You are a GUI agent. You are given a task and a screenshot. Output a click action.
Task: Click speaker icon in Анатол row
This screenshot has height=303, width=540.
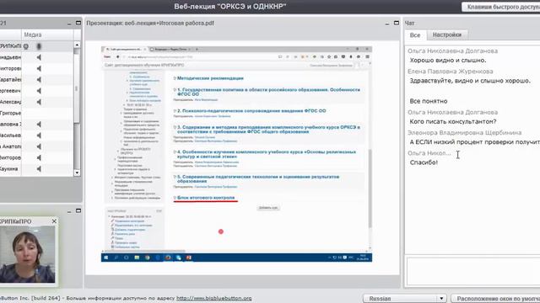pyautogui.click(x=39, y=146)
